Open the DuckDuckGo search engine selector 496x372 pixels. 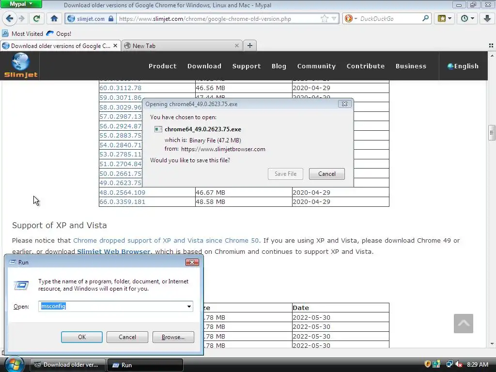351,19
